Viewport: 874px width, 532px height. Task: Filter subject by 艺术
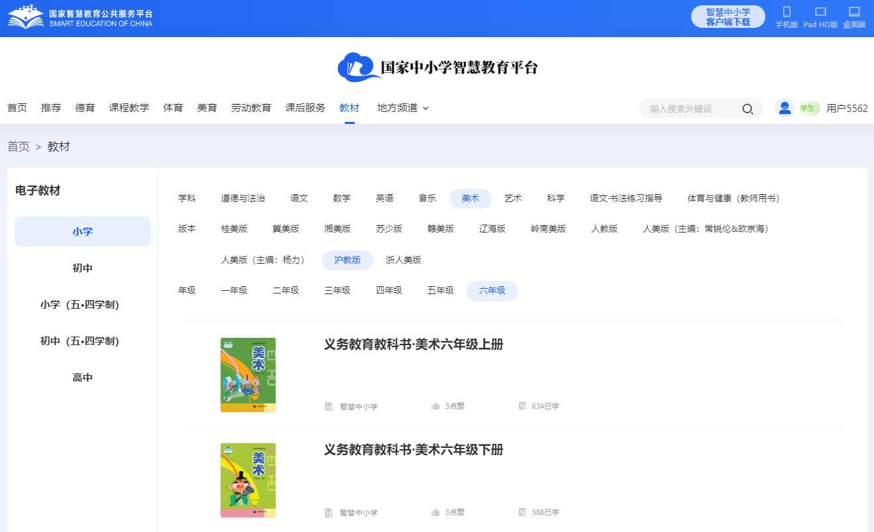(514, 198)
